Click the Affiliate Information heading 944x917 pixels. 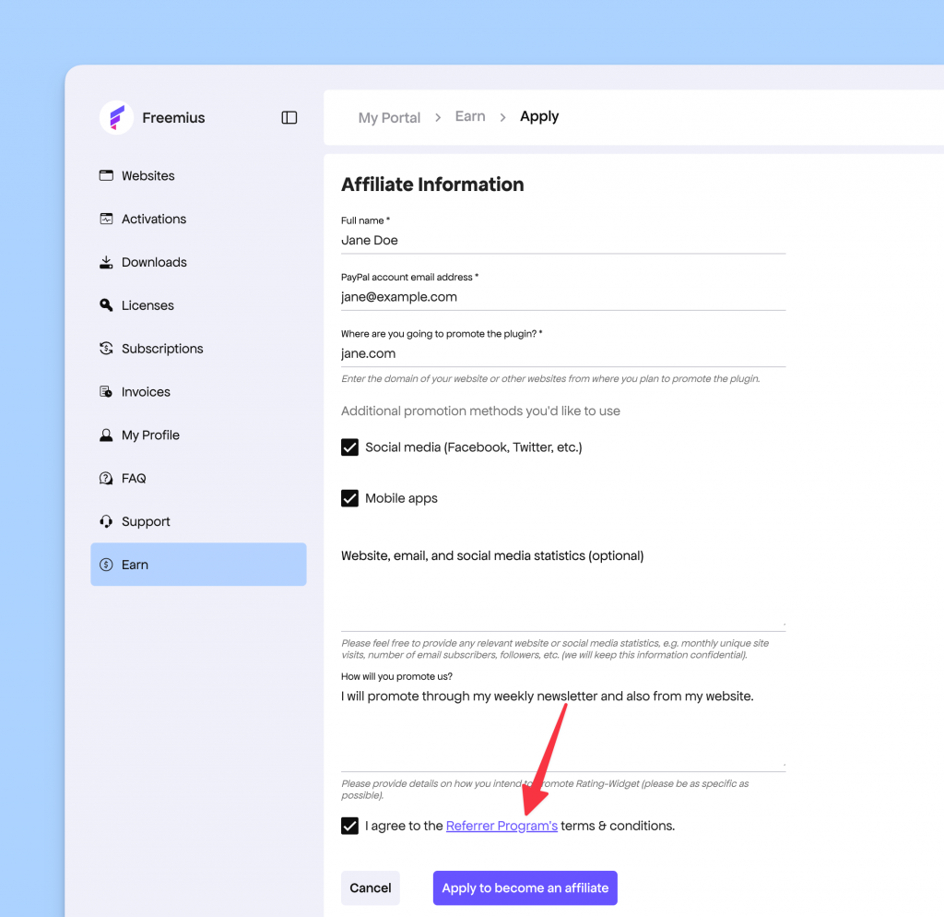432,185
